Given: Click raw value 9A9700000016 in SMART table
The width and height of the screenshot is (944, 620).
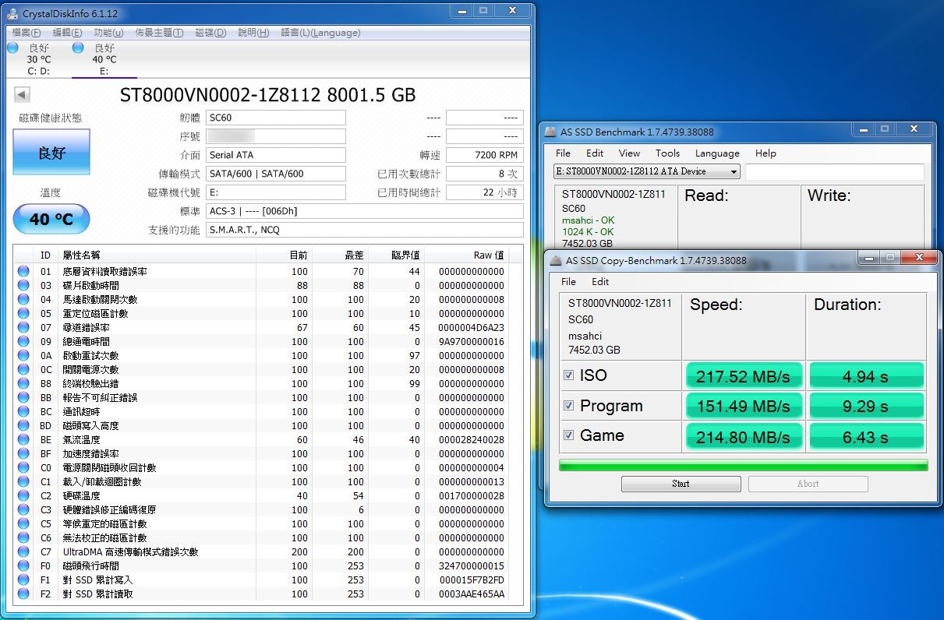Looking at the screenshot, I should 471,341.
